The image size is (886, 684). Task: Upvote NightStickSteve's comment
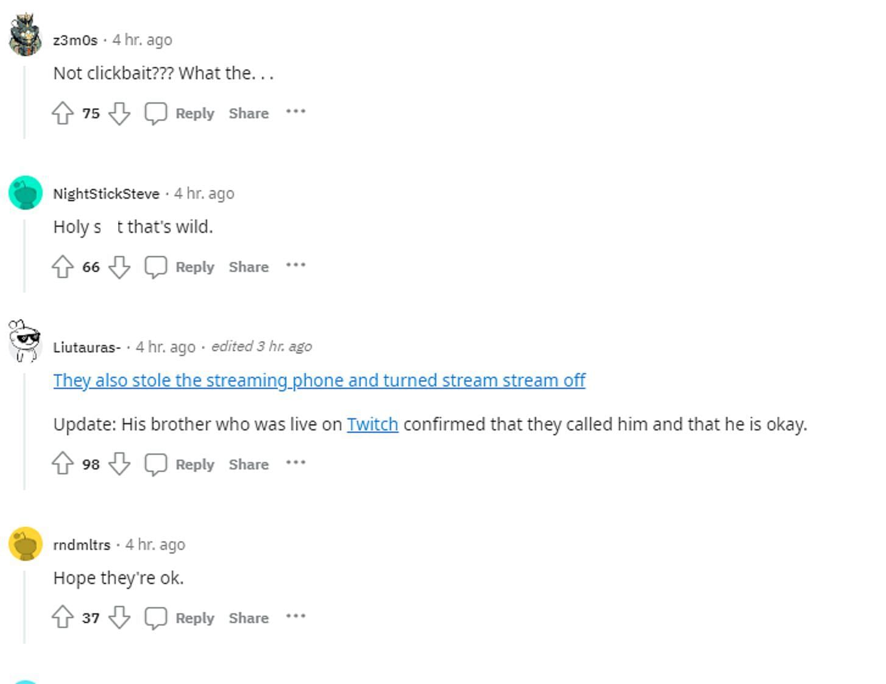point(63,267)
